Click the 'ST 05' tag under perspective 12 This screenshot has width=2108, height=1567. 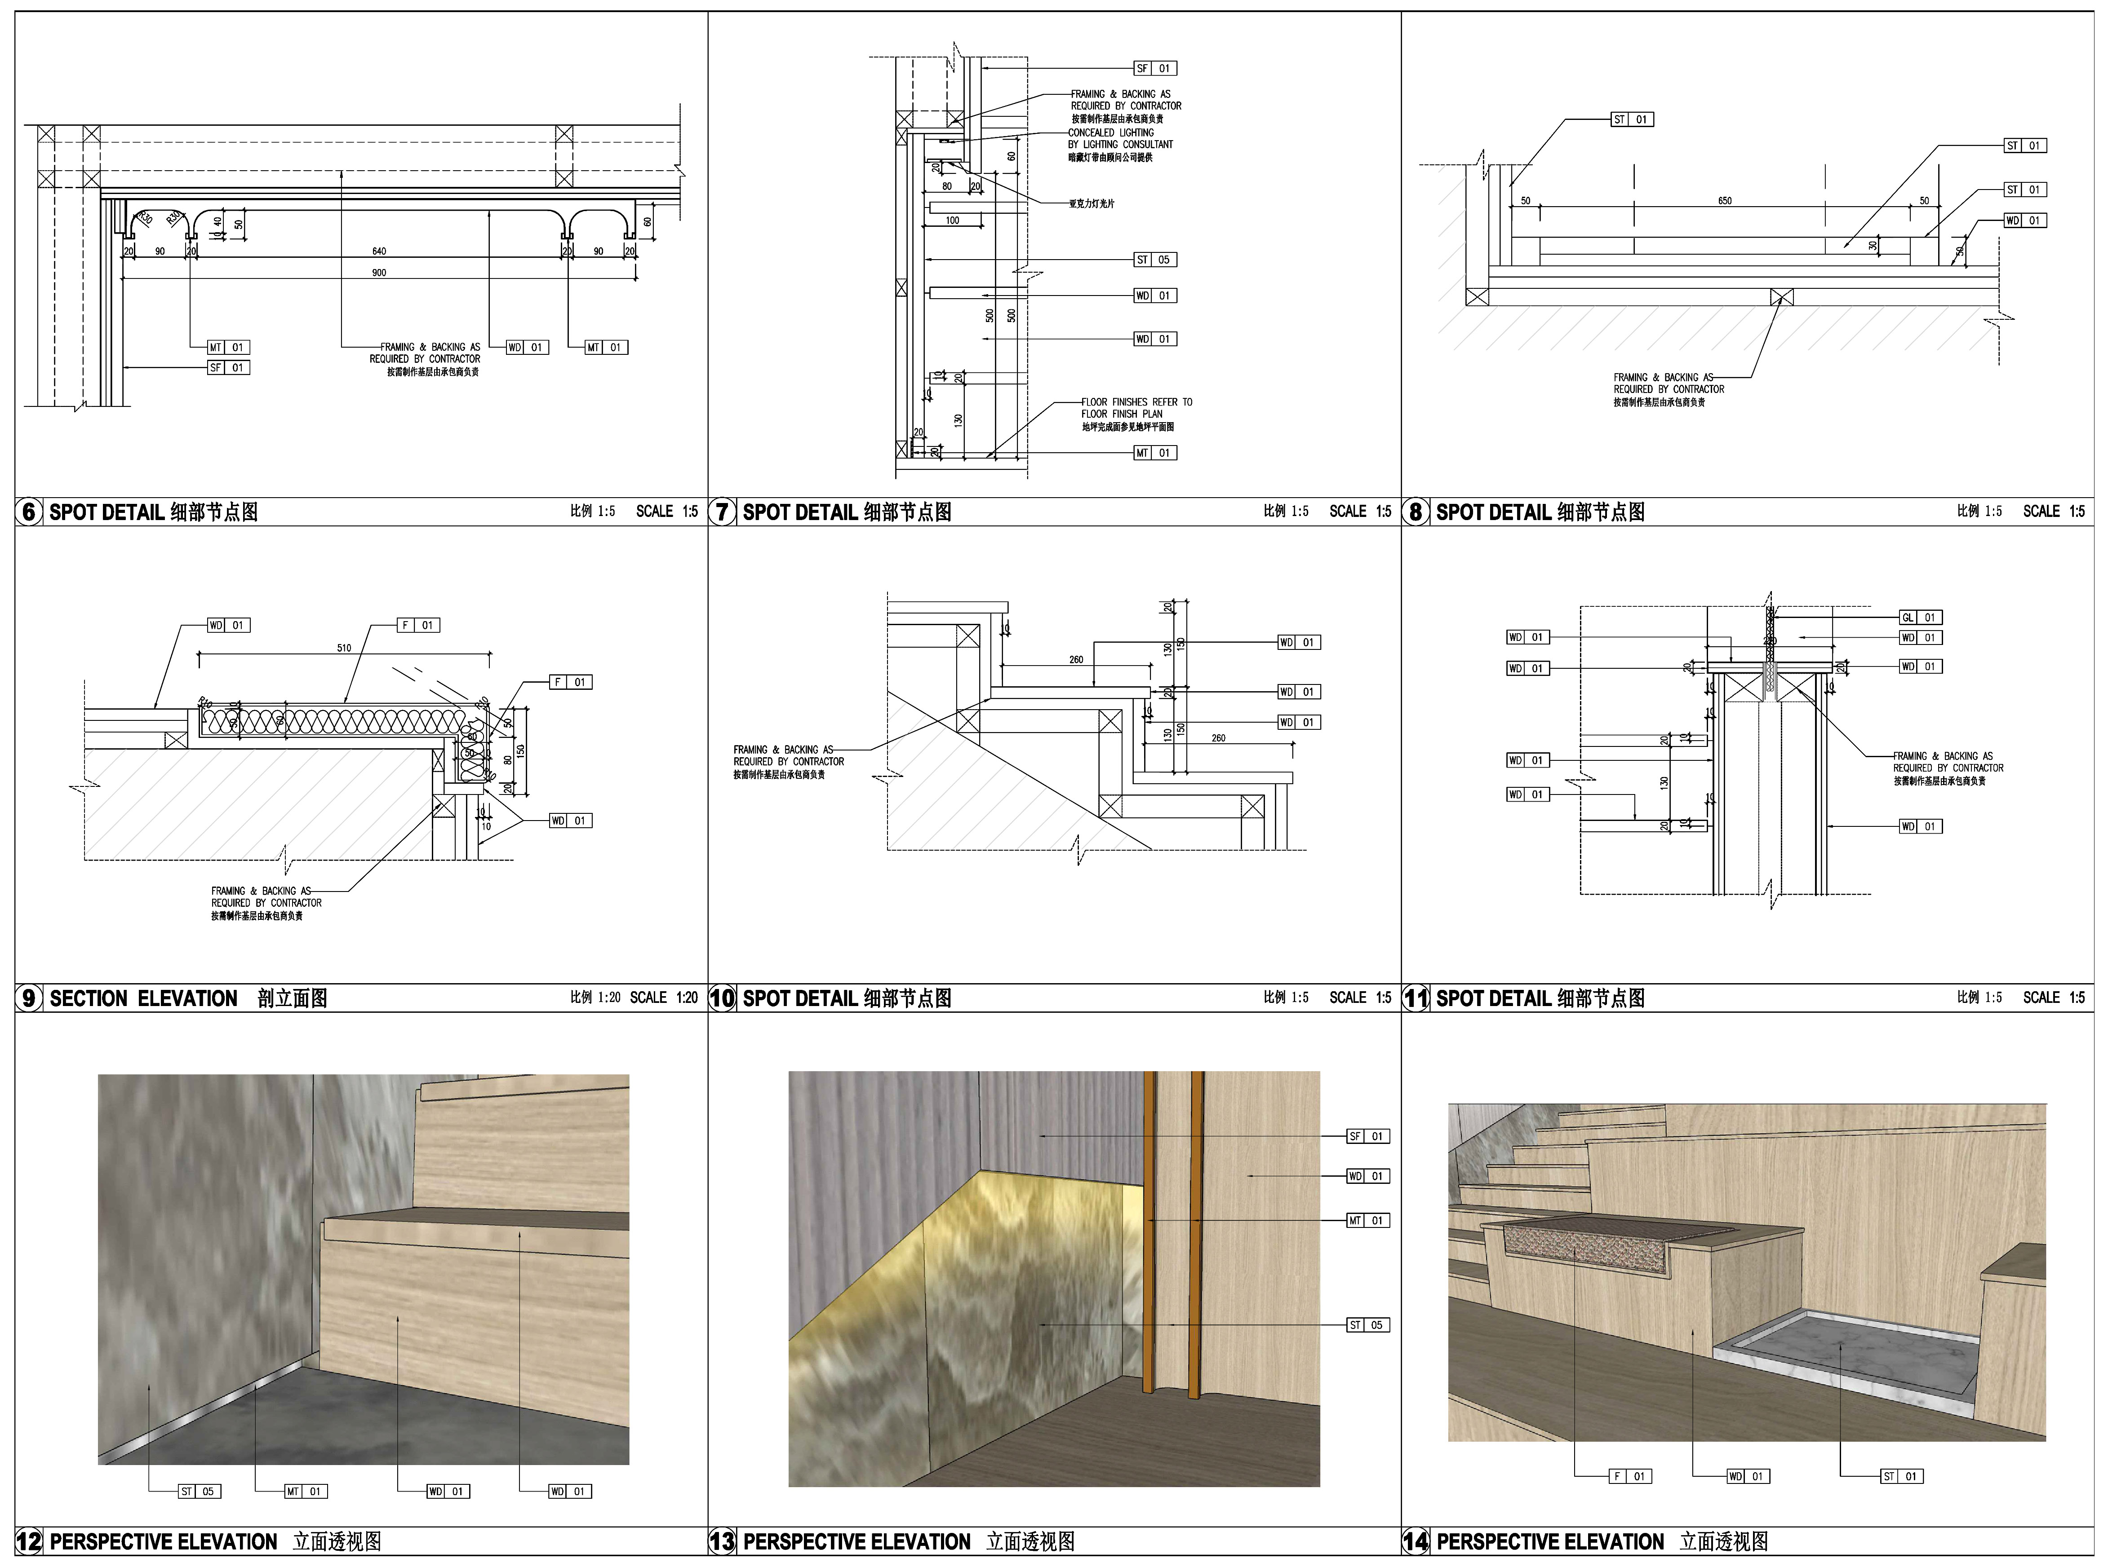(200, 1492)
